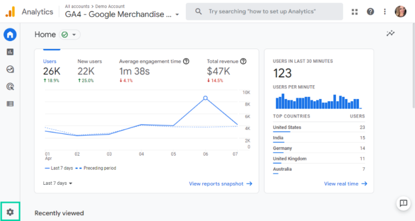The height and width of the screenshot is (221, 415).
Task: Click the 14.5% revenue change value
Action: coord(215,81)
